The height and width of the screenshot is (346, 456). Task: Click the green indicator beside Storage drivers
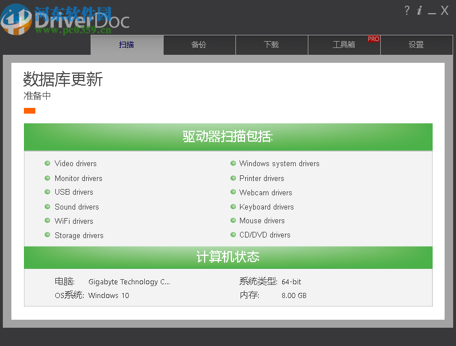pos(47,235)
